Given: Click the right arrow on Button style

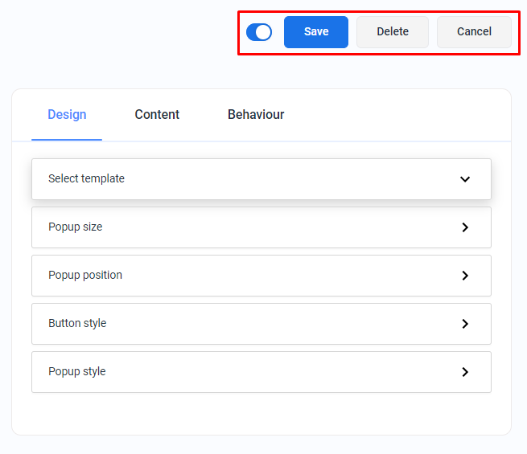Looking at the screenshot, I should (465, 324).
